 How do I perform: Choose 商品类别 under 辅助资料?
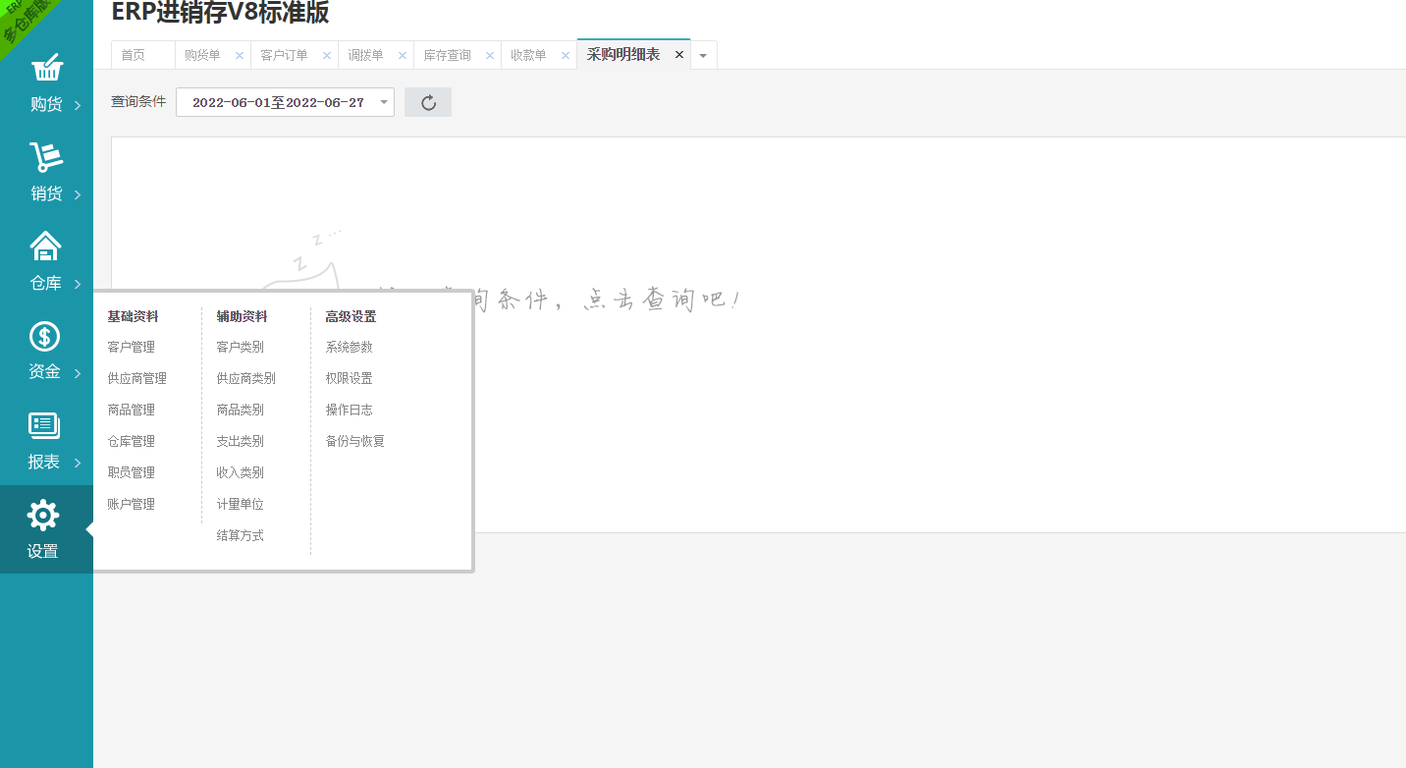(241, 410)
